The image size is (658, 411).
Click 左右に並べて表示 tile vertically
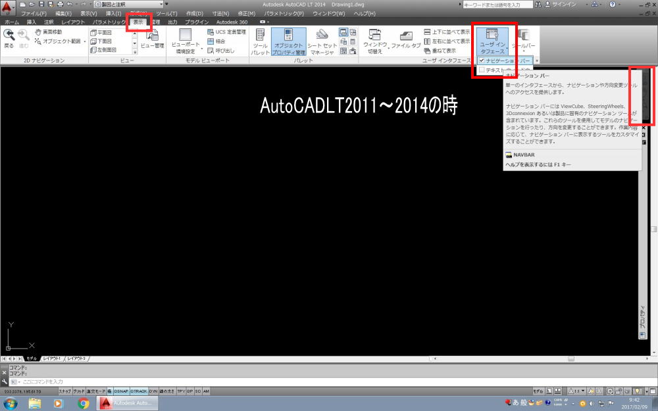click(x=447, y=41)
